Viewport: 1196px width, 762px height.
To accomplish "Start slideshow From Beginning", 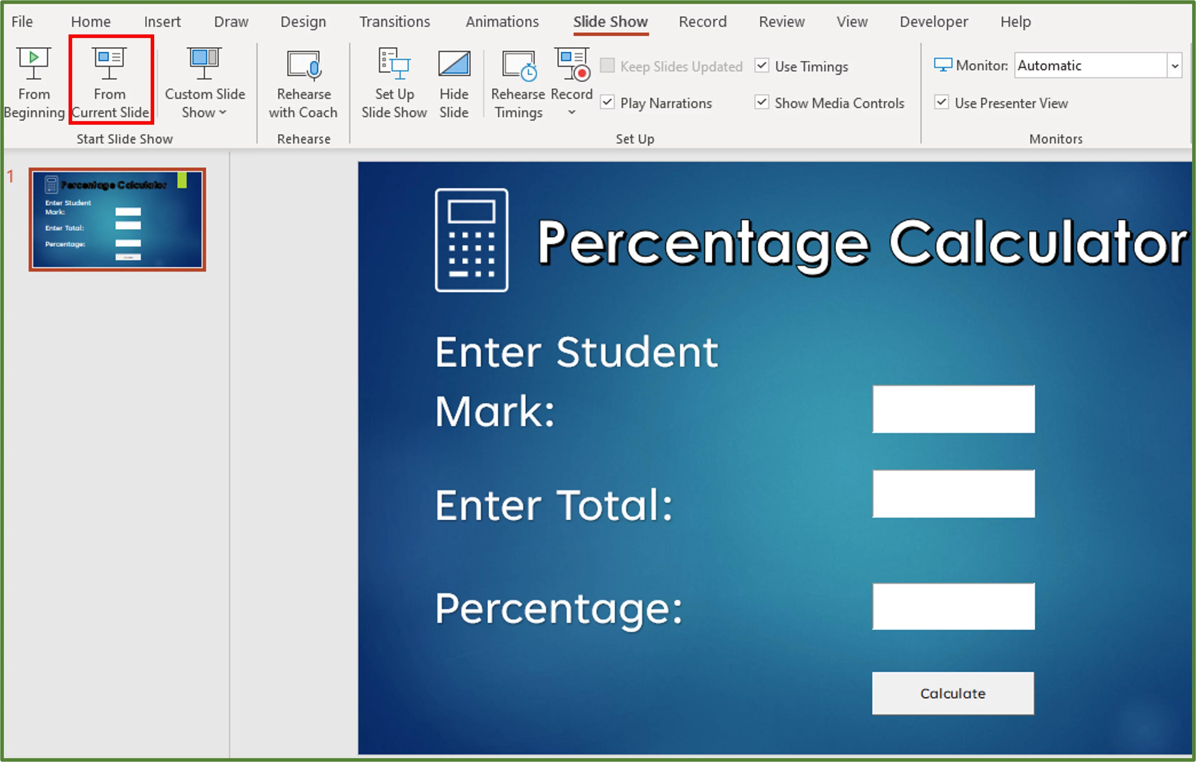I will (x=33, y=82).
